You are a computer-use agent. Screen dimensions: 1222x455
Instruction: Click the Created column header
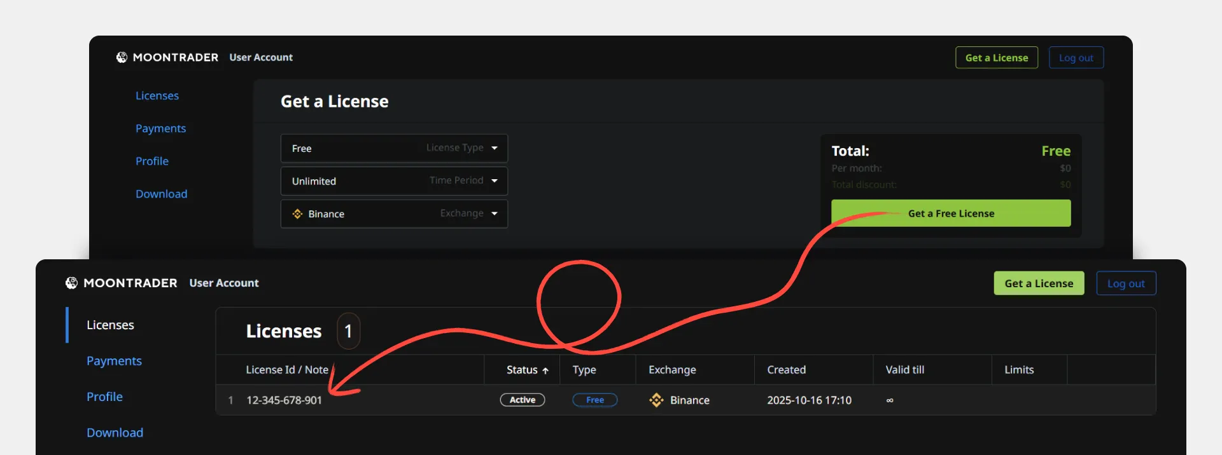tap(786, 370)
